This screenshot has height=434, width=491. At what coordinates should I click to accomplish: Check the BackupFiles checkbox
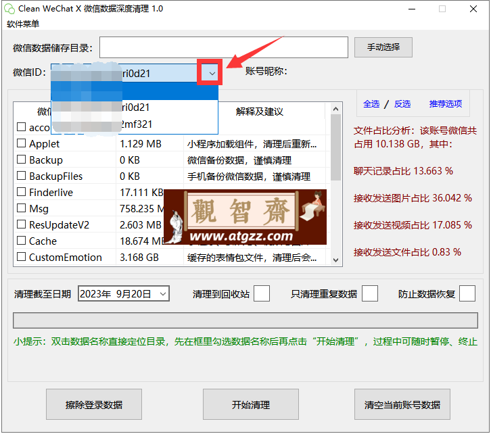click(x=21, y=176)
